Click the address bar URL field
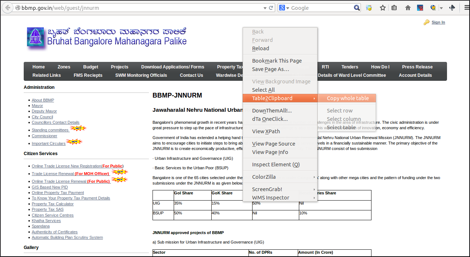Image resolution: width=470 pixels, height=257 pixels. tap(140, 8)
